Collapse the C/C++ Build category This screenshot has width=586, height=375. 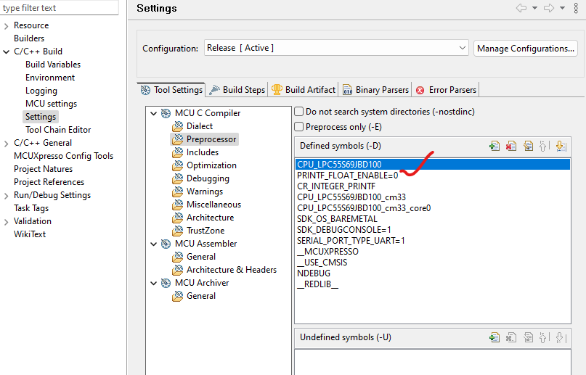click(x=6, y=52)
